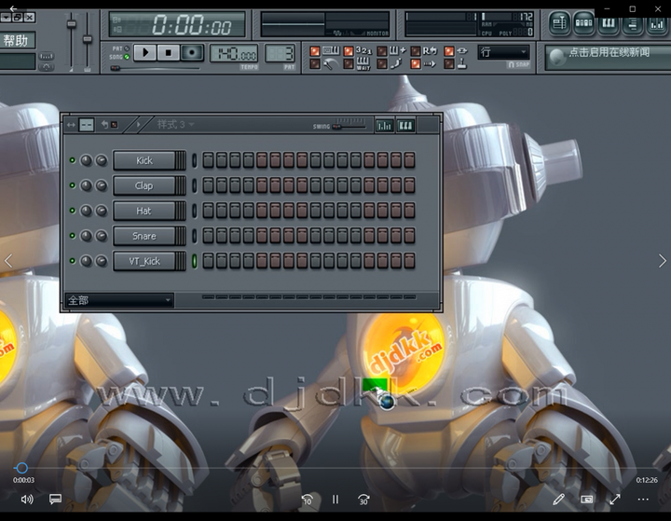The height and width of the screenshot is (521, 671).
Task: Expand step sequencer pattern arrow
Action: (x=138, y=125)
